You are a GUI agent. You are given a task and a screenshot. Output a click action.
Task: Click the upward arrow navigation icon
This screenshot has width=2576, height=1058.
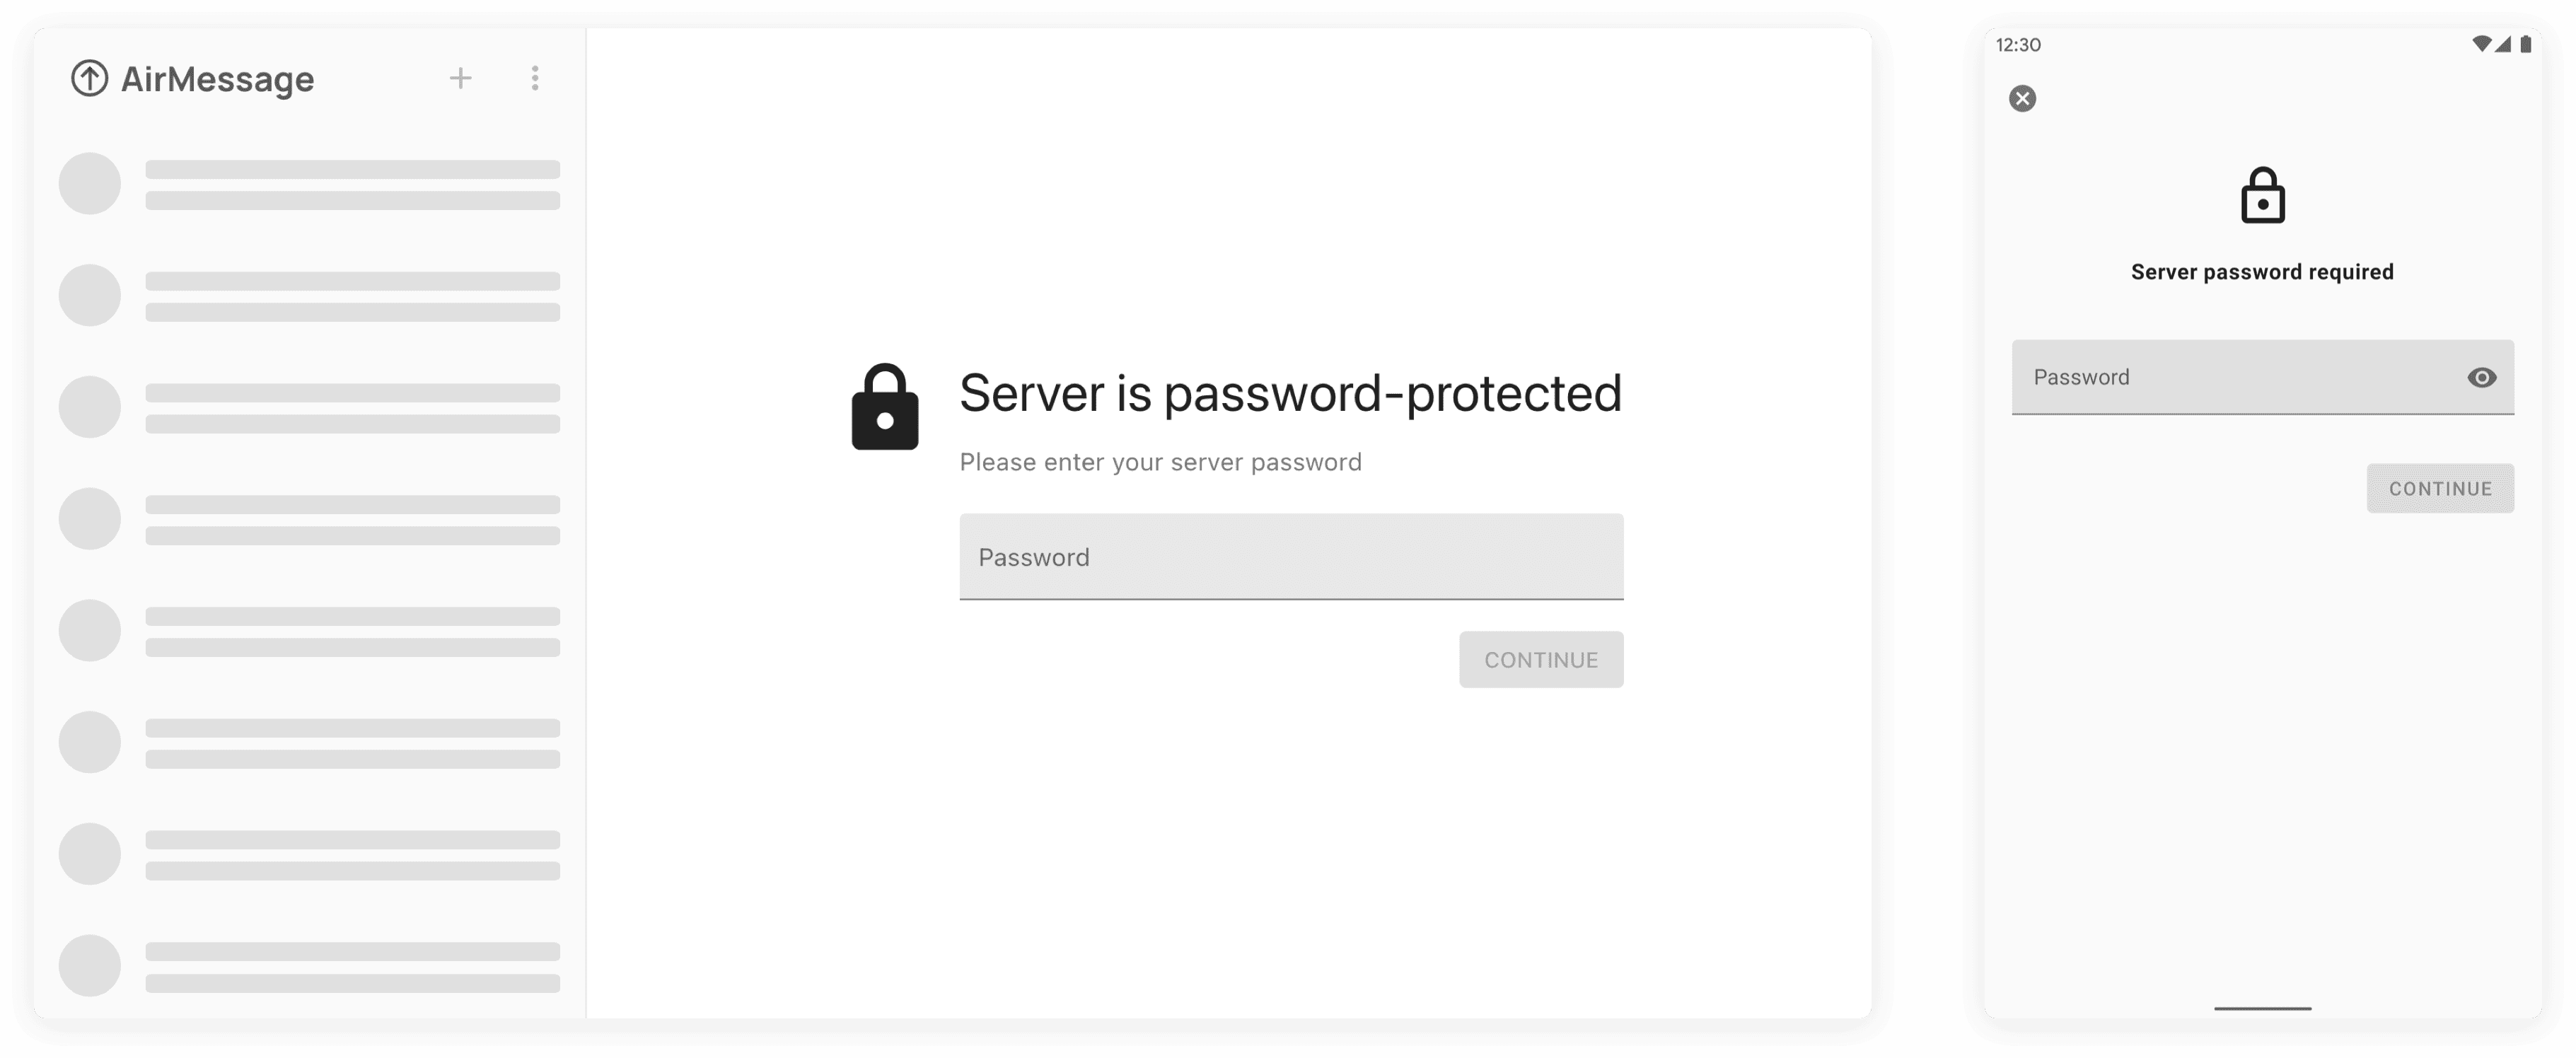[x=87, y=77]
